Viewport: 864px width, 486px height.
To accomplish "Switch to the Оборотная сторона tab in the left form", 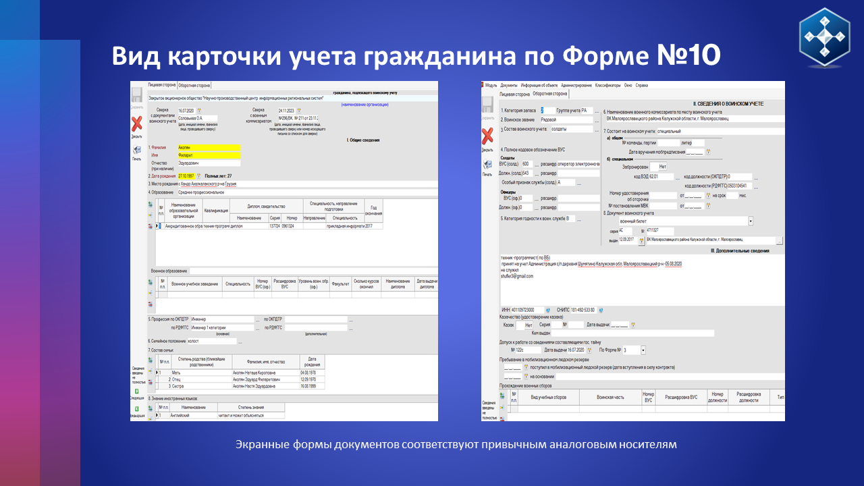I will [194, 86].
